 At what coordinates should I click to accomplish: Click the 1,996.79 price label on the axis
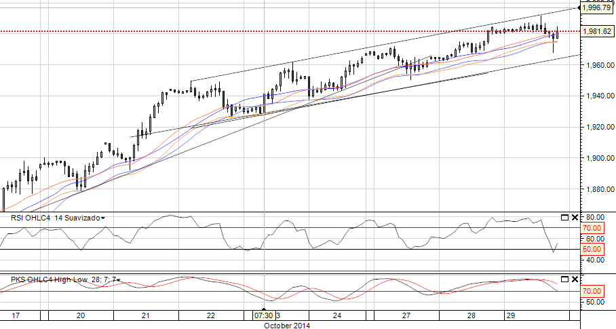pyautogui.click(x=596, y=7)
